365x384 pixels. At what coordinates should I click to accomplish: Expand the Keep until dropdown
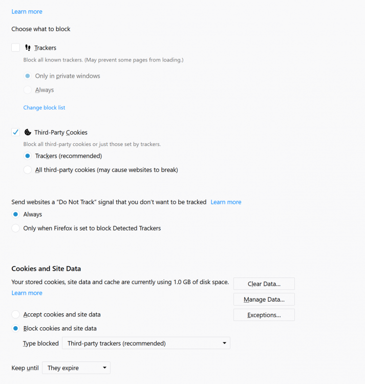pyautogui.click(x=76, y=368)
